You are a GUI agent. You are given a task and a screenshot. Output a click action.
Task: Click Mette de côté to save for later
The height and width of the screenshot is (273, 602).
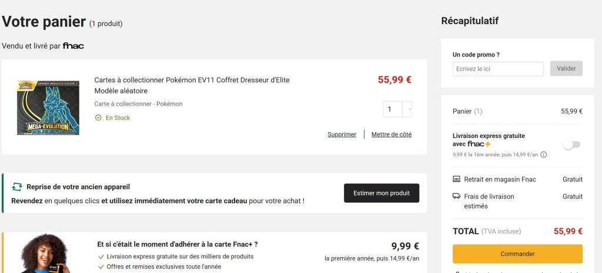(x=392, y=134)
